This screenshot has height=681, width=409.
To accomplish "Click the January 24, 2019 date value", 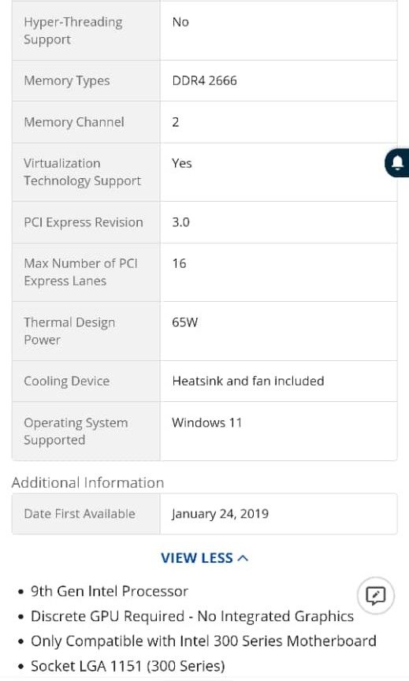I will coord(220,514).
